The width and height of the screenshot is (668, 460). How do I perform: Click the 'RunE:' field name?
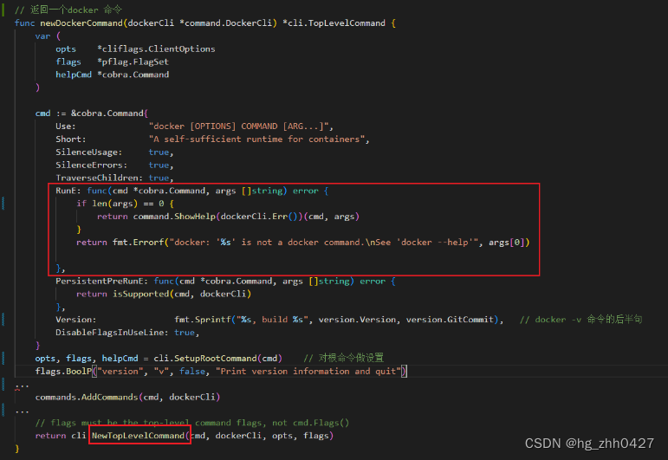(68, 191)
